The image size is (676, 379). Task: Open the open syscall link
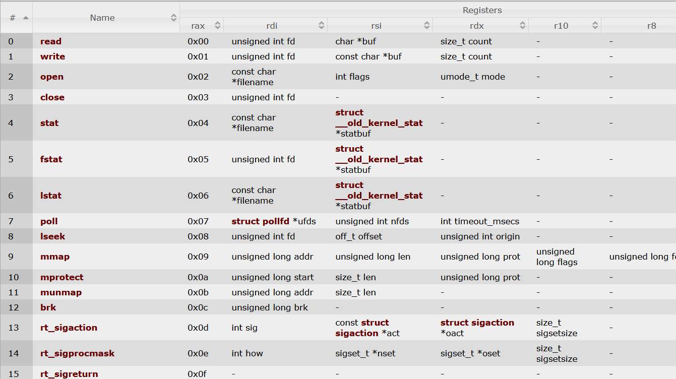click(52, 77)
